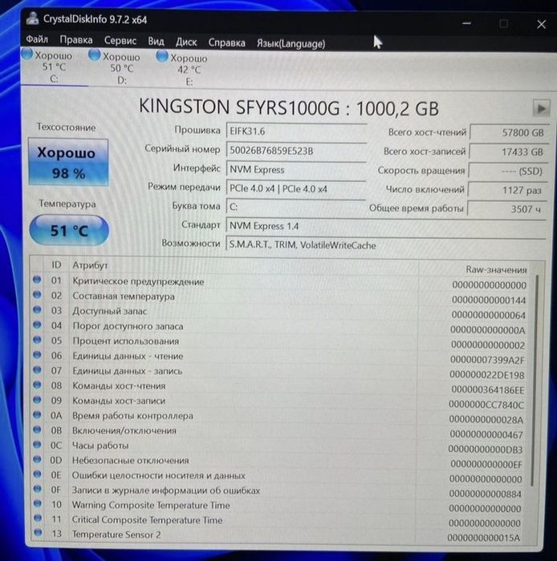Click the serial number field 50026B76859E523B
This screenshot has height=561, width=557.
click(x=296, y=151)
